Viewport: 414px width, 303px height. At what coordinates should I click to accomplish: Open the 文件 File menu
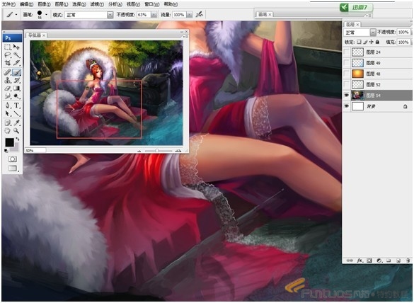[8, 4]
